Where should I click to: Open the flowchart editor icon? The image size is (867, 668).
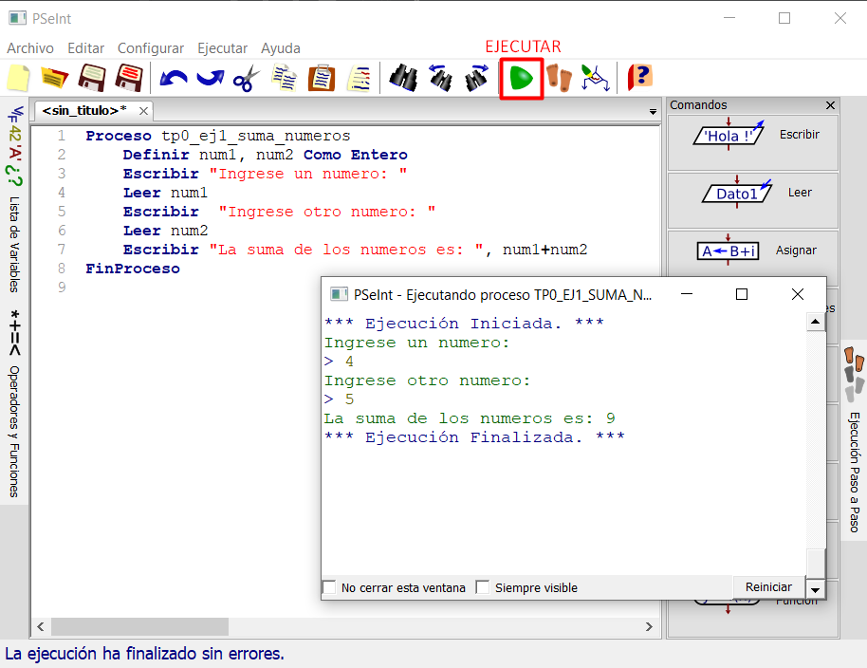pyautogui.click(x=595, y=79)
